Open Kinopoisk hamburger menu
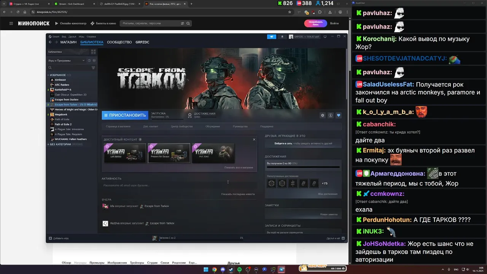487x274 pixels. pos(11,23)
